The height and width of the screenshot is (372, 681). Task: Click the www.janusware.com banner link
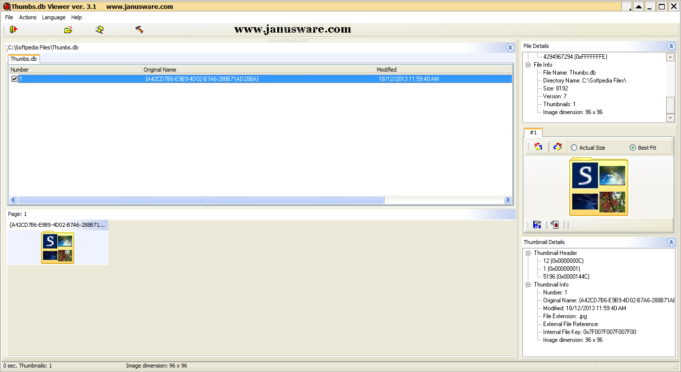(x=293, y=29)
